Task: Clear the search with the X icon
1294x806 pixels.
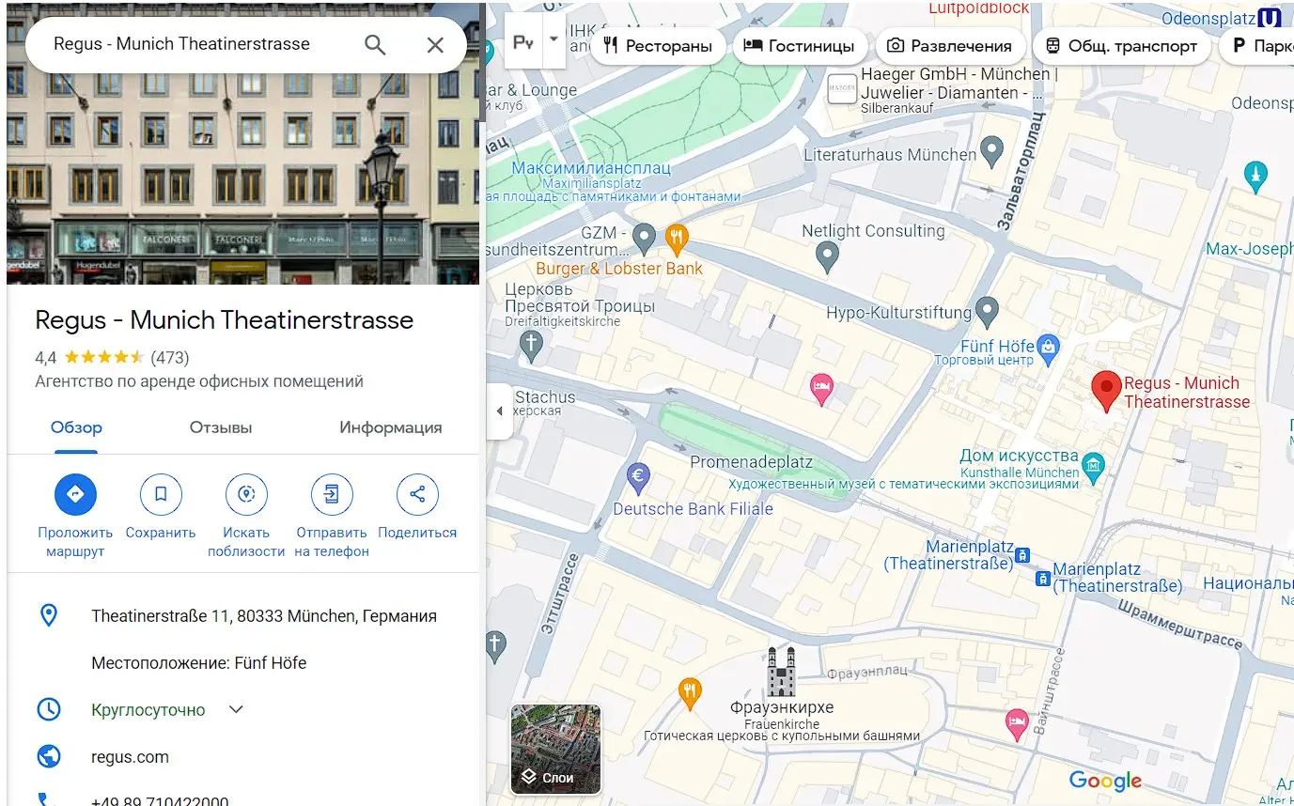Action: pos(435,45)
